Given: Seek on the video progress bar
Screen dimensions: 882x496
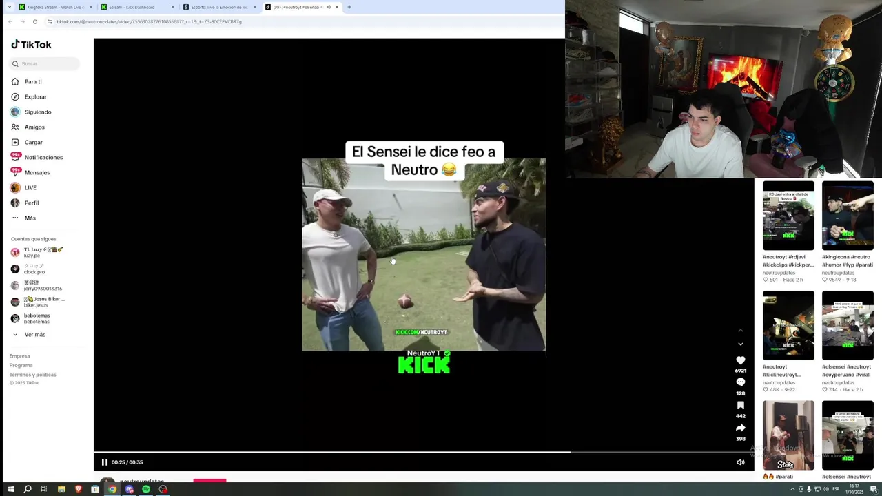Looking at the screenshot, I should click(x=424, y=453).
